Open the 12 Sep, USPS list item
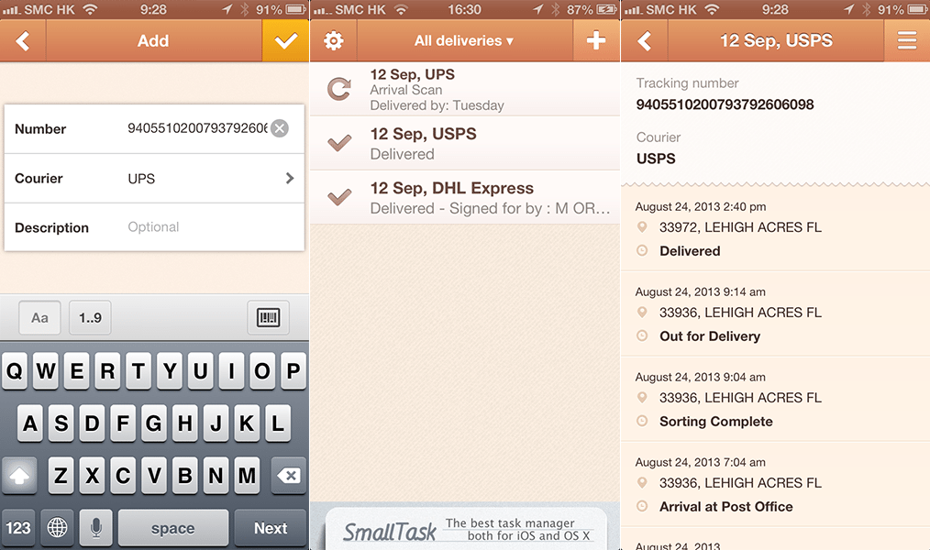 coord(465,143)
